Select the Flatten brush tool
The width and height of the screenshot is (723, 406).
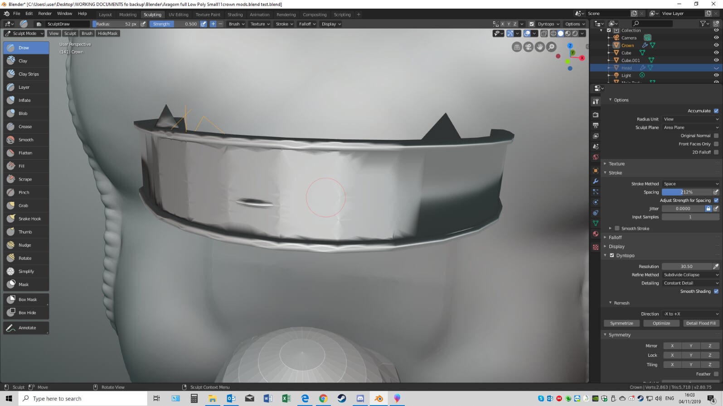click(x=26, y=153)
